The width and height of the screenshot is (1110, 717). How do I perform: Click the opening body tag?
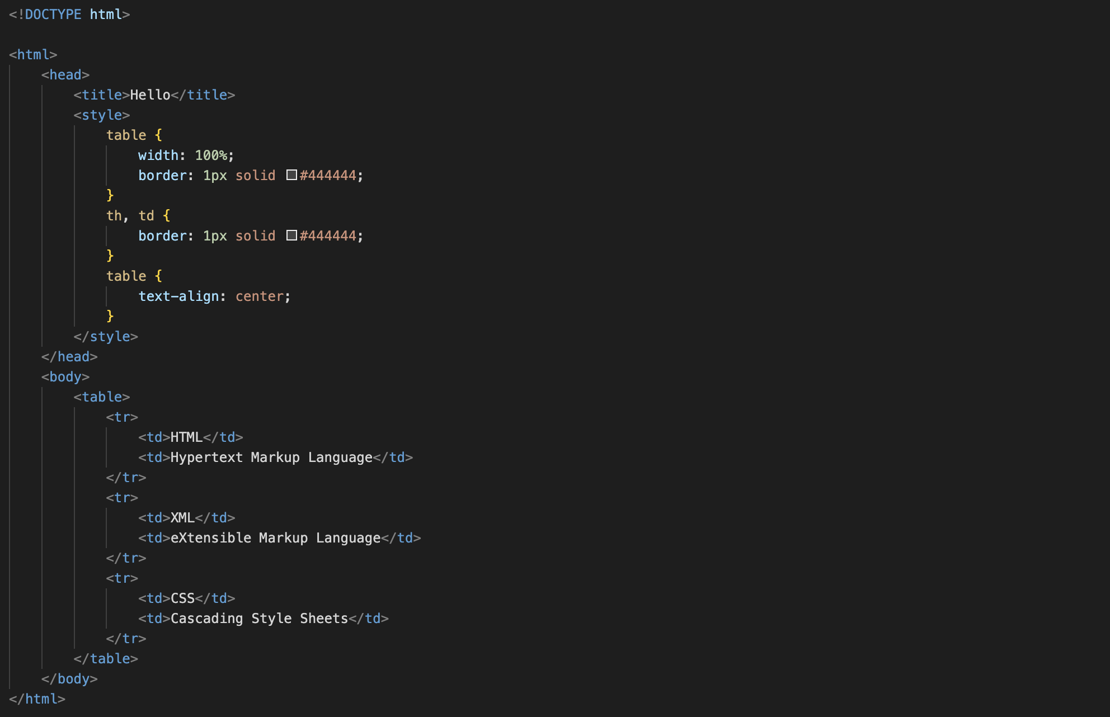[65, 377]
